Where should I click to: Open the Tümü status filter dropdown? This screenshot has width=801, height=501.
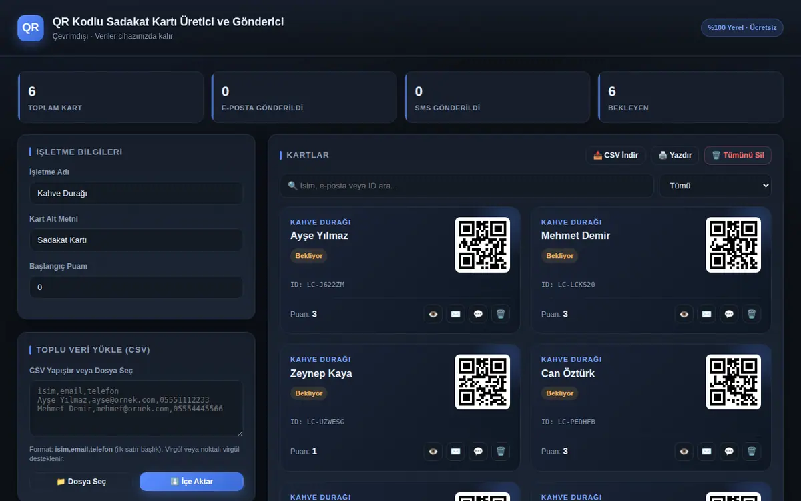(716, 186)
